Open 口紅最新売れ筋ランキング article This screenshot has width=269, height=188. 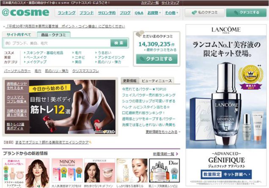(x=143, y=113)
